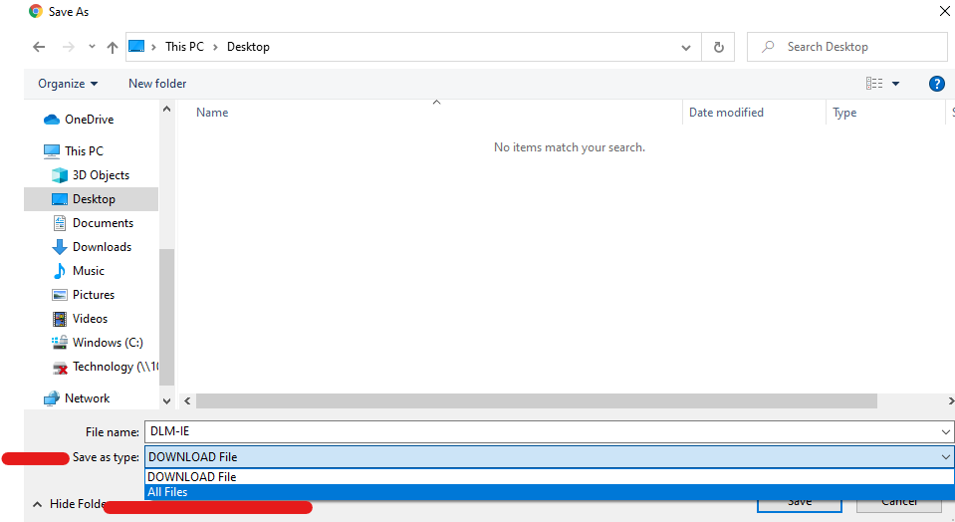Open 3D Objects folder
Viewport: 955px width, 522px height.
coord(101,175)
